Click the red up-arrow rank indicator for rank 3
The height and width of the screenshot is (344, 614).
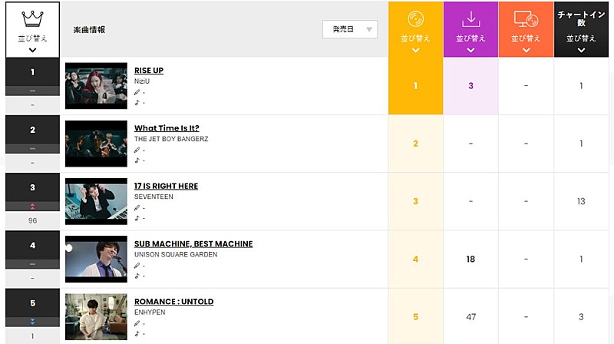click(32, 207)
